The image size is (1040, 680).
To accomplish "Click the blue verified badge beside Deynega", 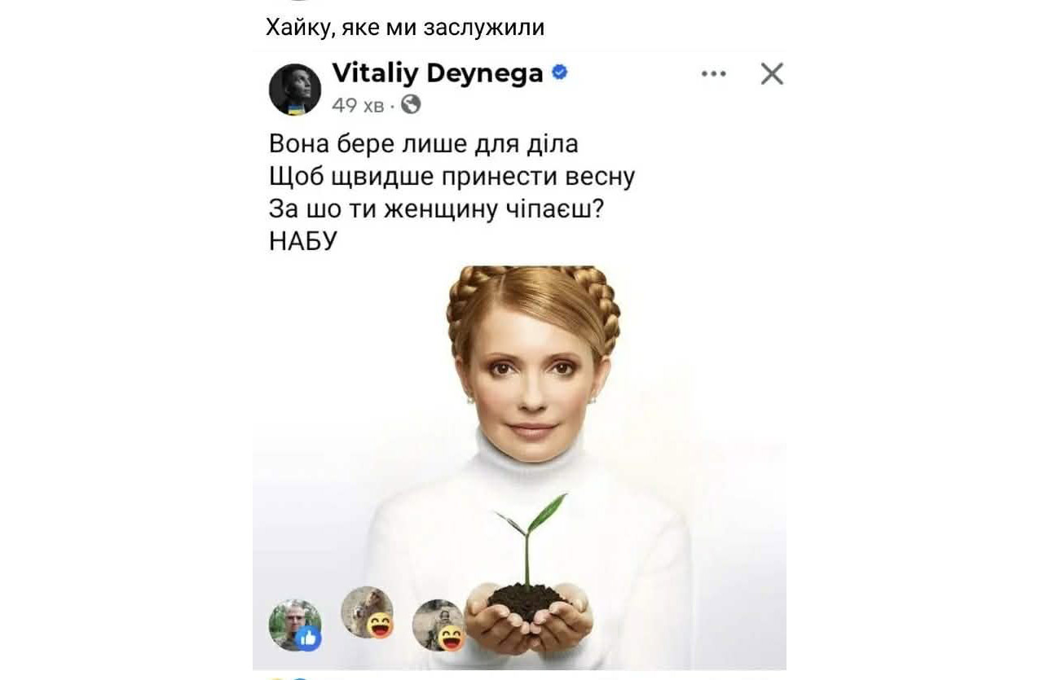I will (x=560, y=72).
